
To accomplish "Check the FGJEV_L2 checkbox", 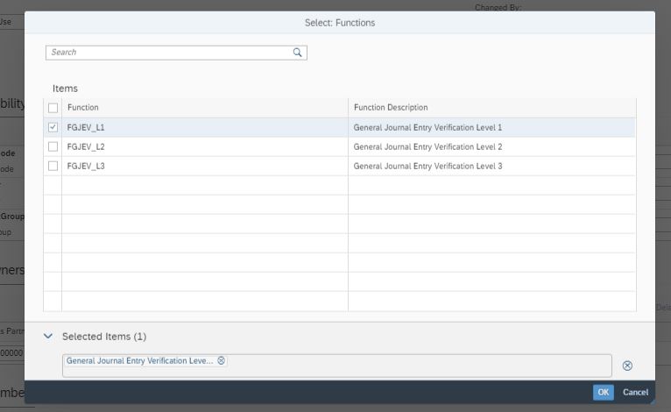I will point(53,146).
